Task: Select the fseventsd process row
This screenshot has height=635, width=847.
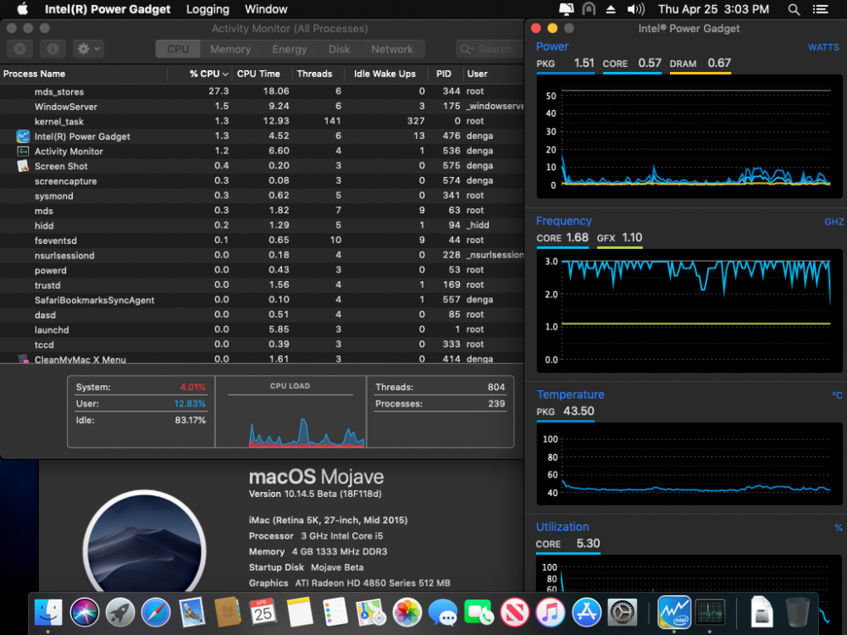Action: 262,240
